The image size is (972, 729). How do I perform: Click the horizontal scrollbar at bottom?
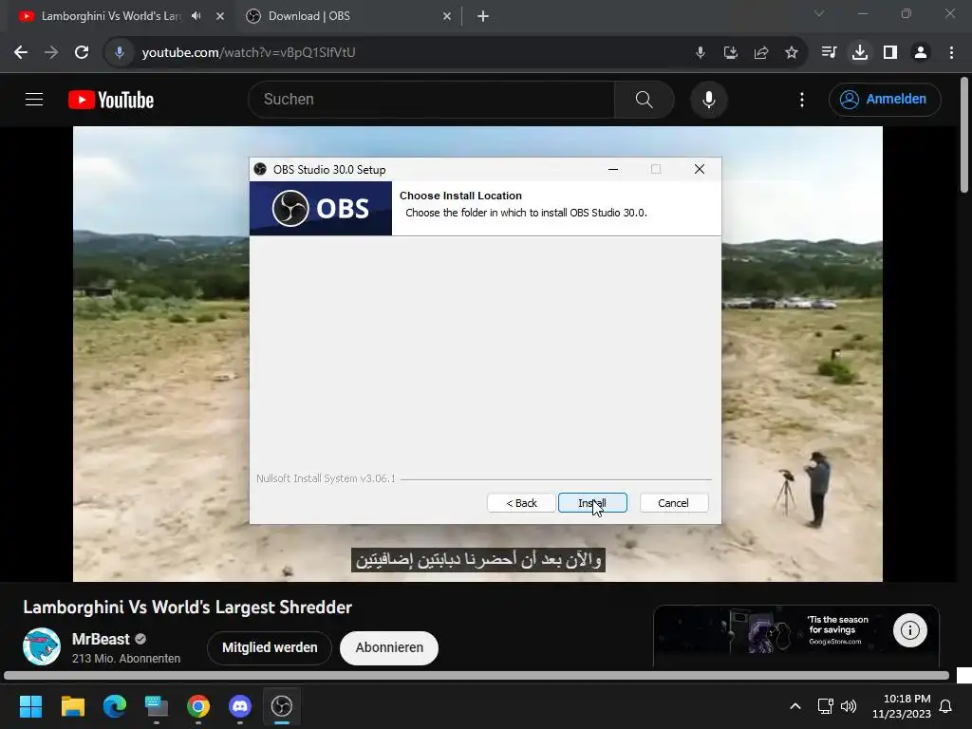click(477, 676)
